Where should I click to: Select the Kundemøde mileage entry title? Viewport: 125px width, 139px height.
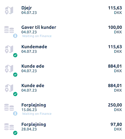34,47
